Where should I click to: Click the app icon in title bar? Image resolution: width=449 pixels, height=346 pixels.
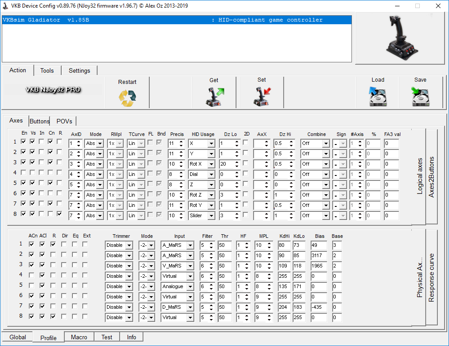5,6
